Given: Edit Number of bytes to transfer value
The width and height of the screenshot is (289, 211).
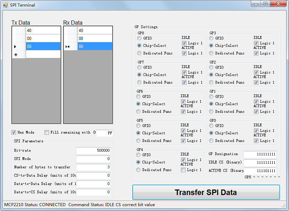Looking at the screenshot, I should (93, 167).
